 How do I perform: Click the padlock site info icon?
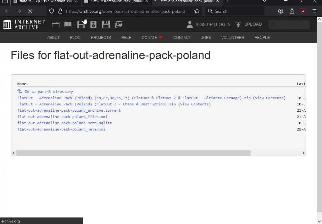[60, 11]
